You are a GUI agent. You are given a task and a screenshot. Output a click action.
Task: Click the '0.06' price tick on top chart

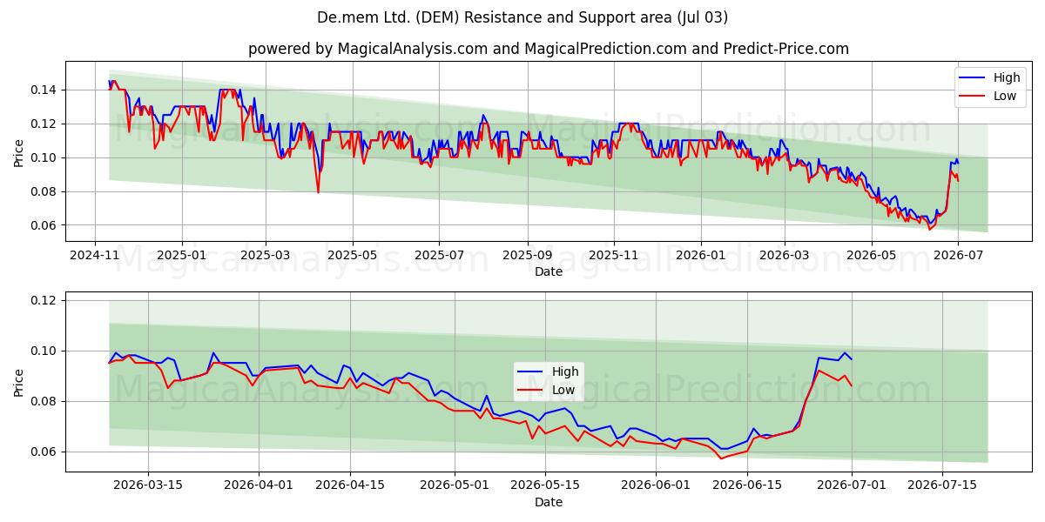click(x=45, y=225)
